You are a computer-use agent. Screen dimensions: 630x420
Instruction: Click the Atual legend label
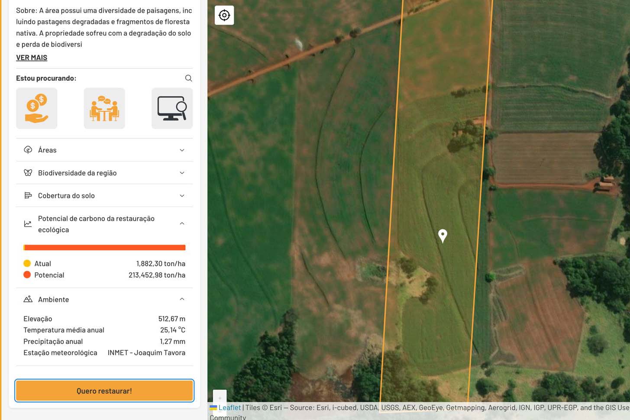tap(42, 263)
